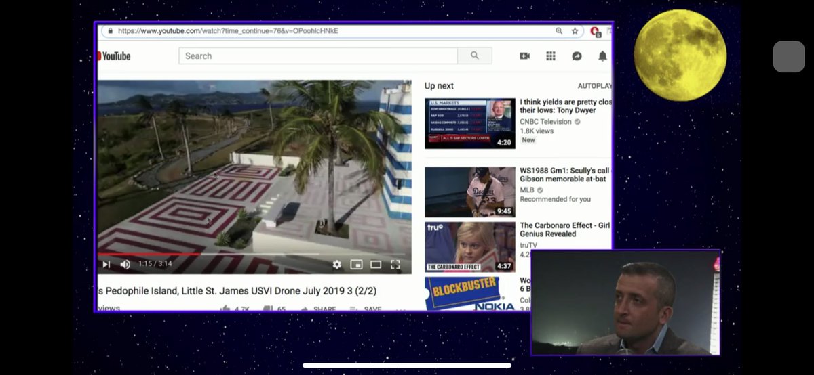Click the next video skip button

[106, 265]
